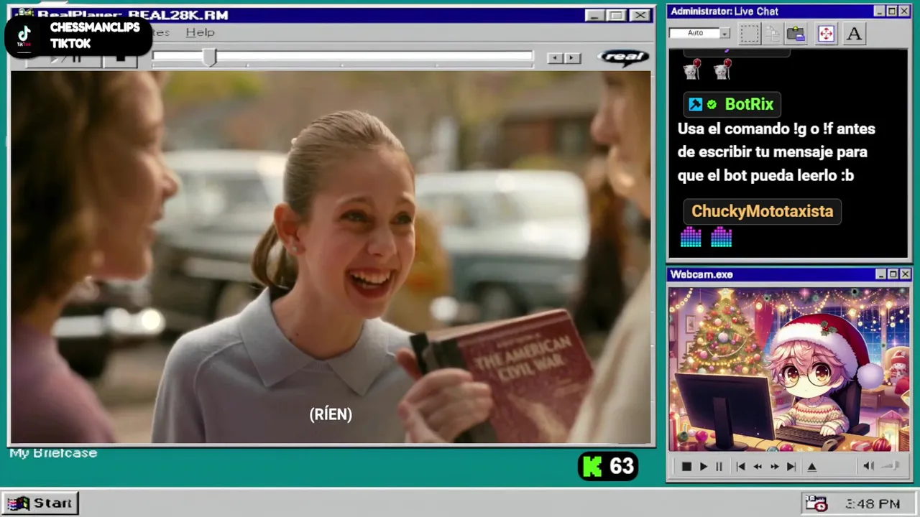Minimize the Live Chat window
The height and width of the screenshot is (517, 920).
(x=880, y=11)
